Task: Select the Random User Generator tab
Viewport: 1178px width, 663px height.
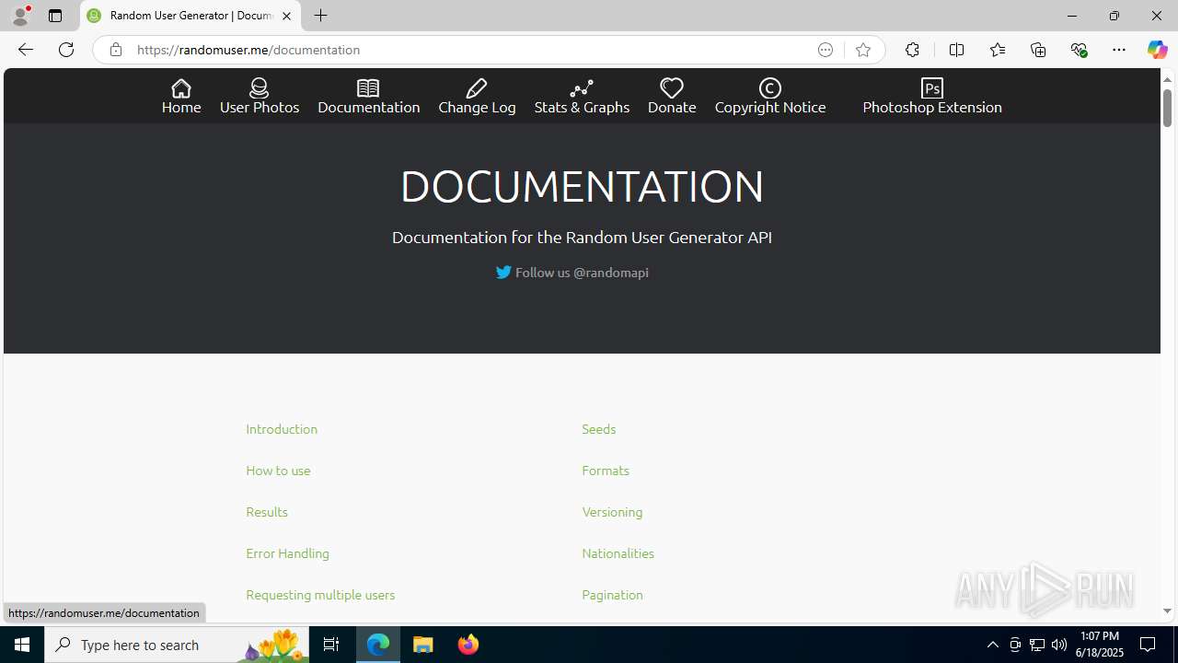Action: [191, 16]
